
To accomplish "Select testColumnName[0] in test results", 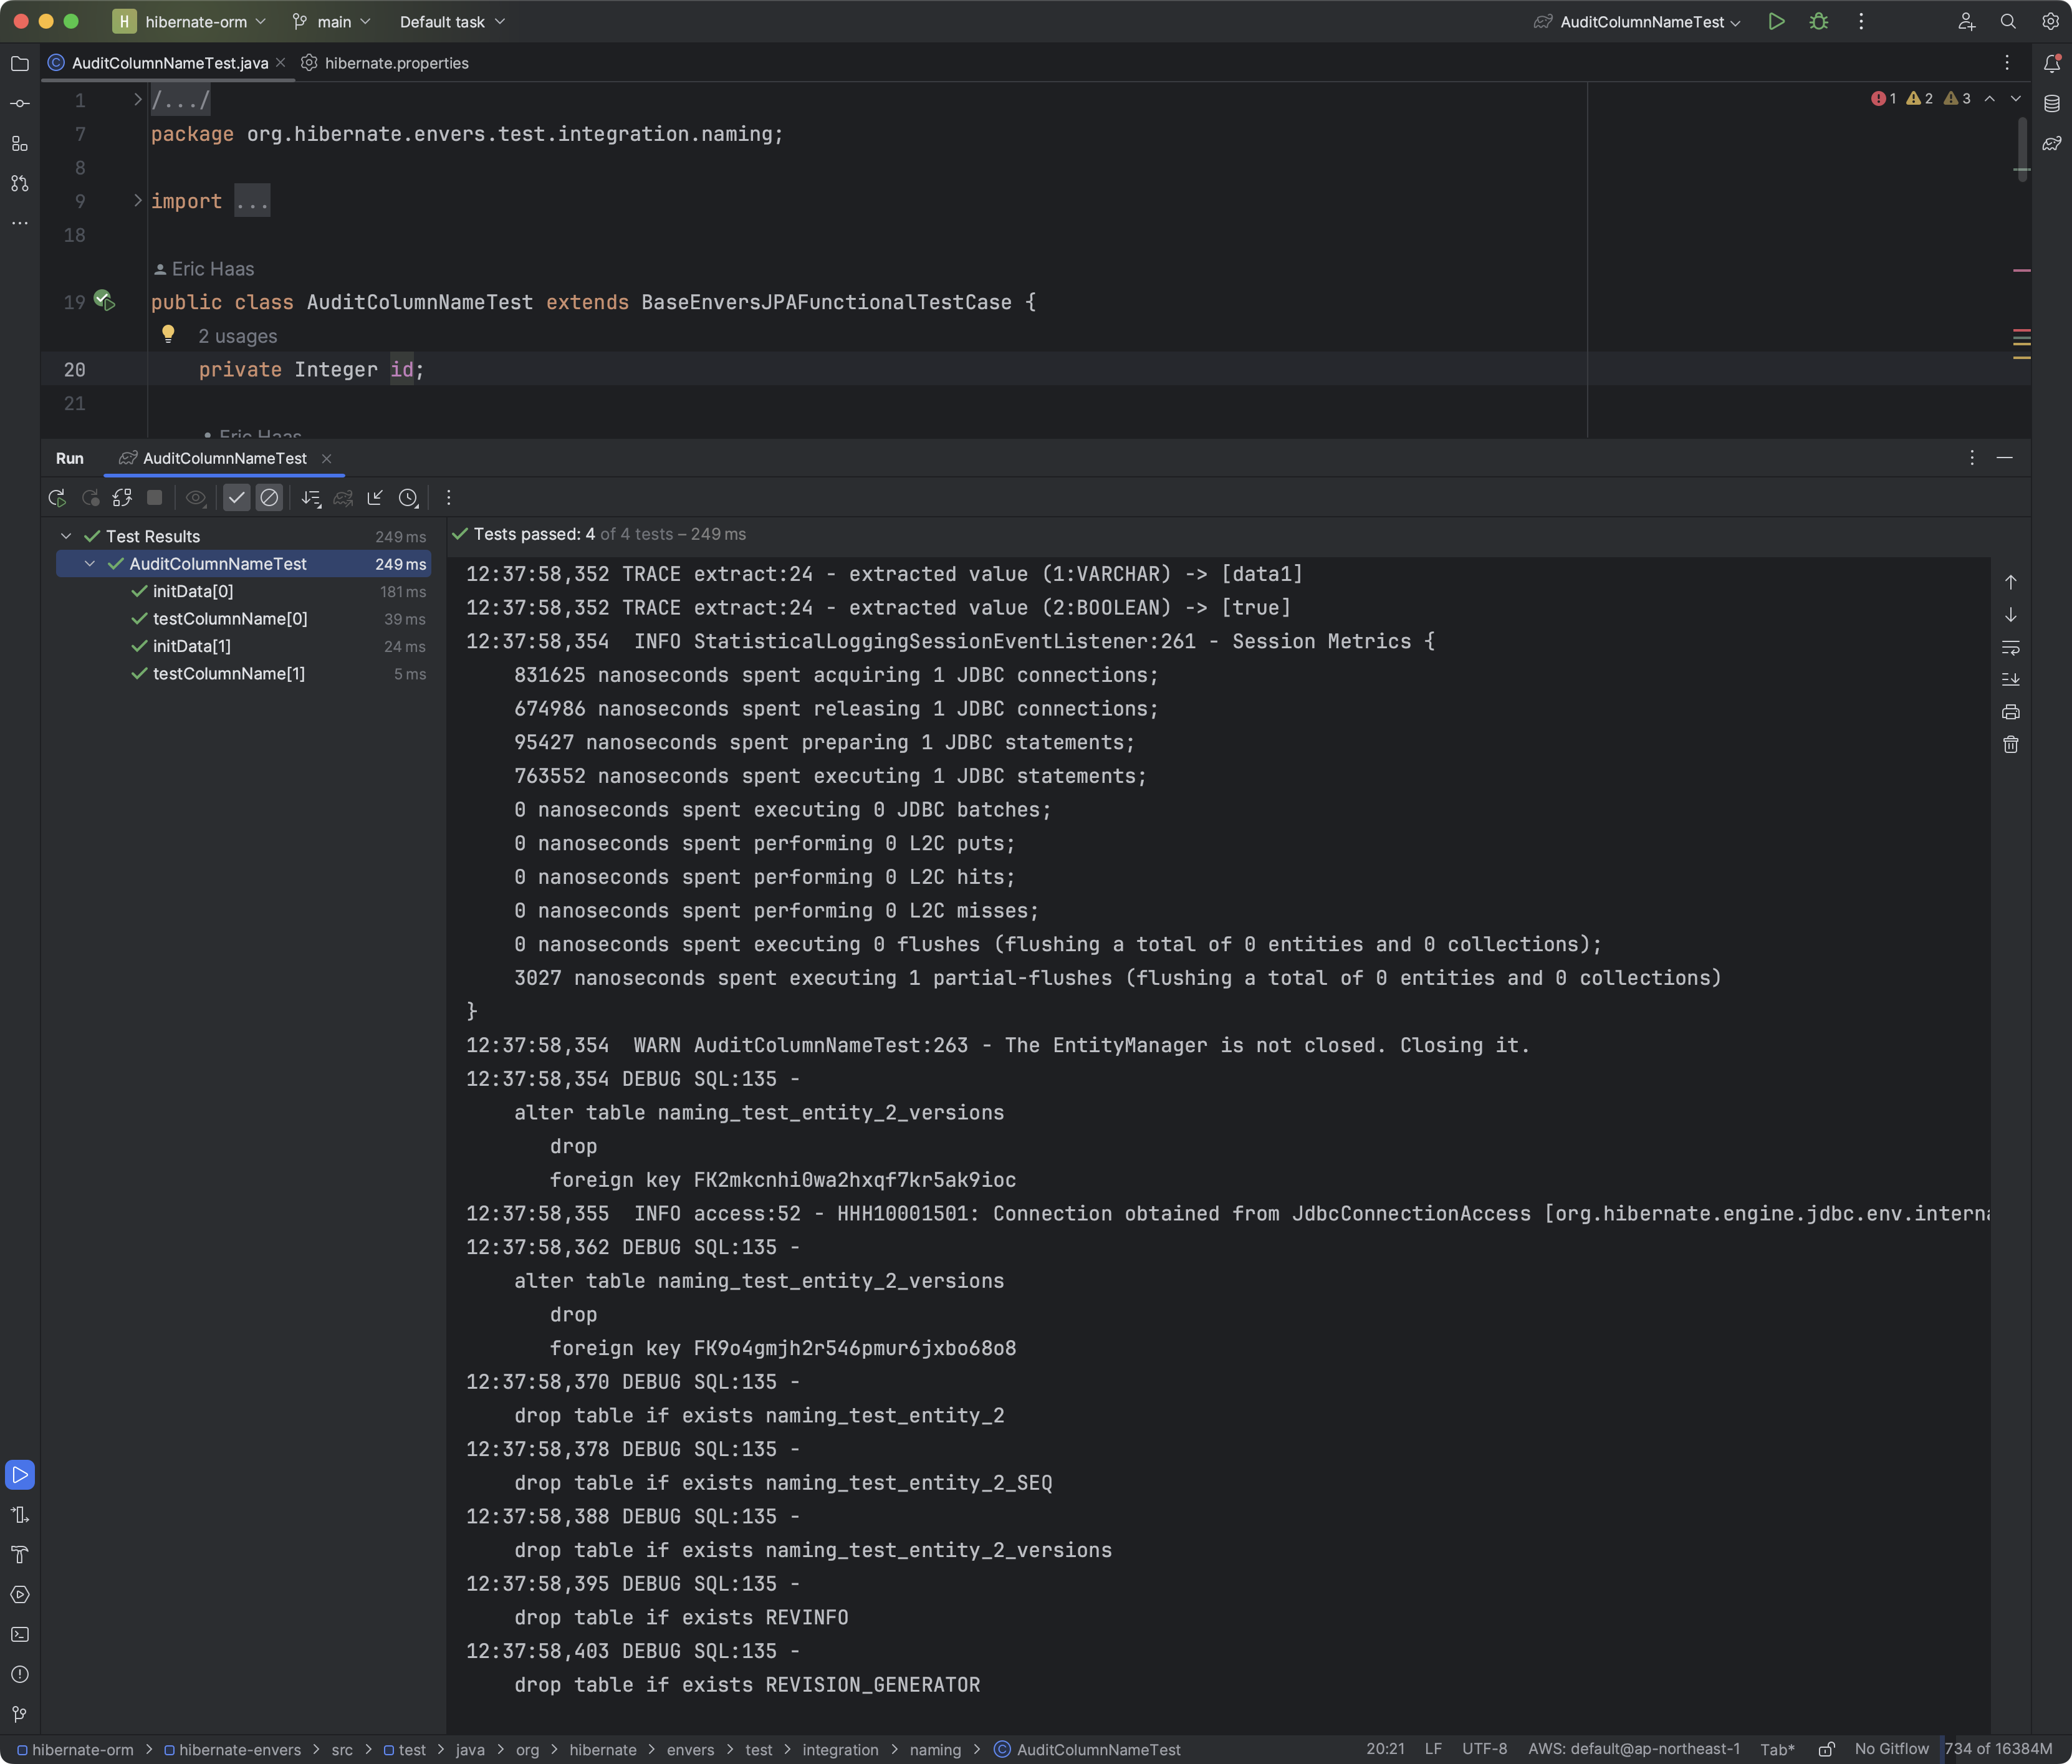I will (x=230, y=619).
